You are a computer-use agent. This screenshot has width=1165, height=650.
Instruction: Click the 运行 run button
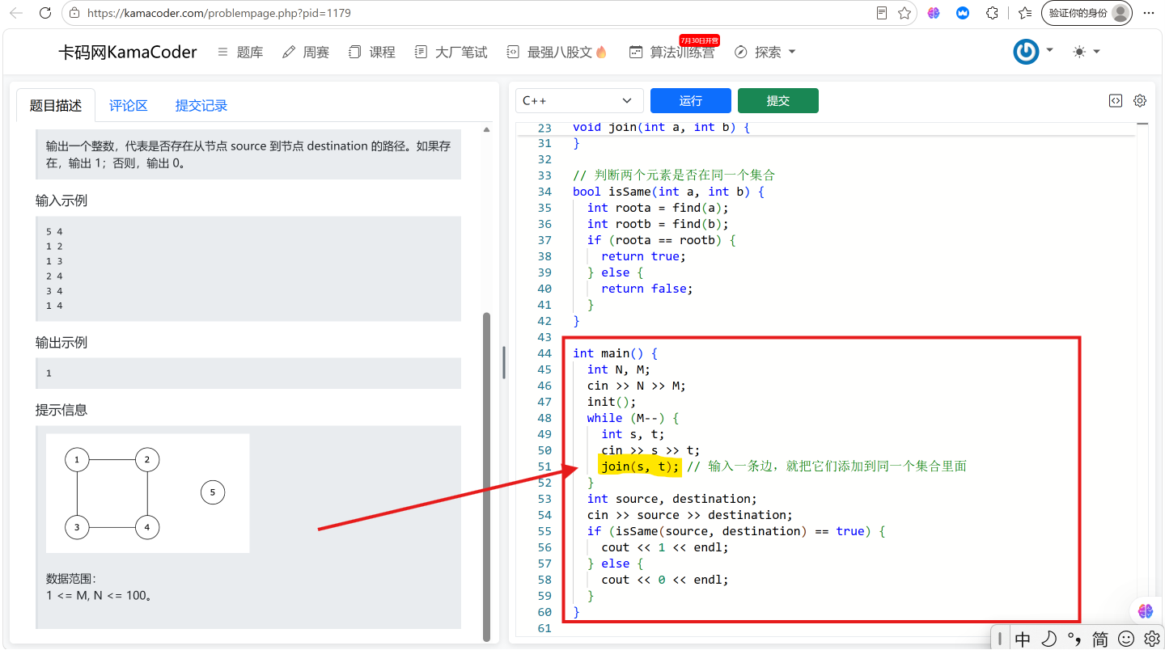(691, 101)
